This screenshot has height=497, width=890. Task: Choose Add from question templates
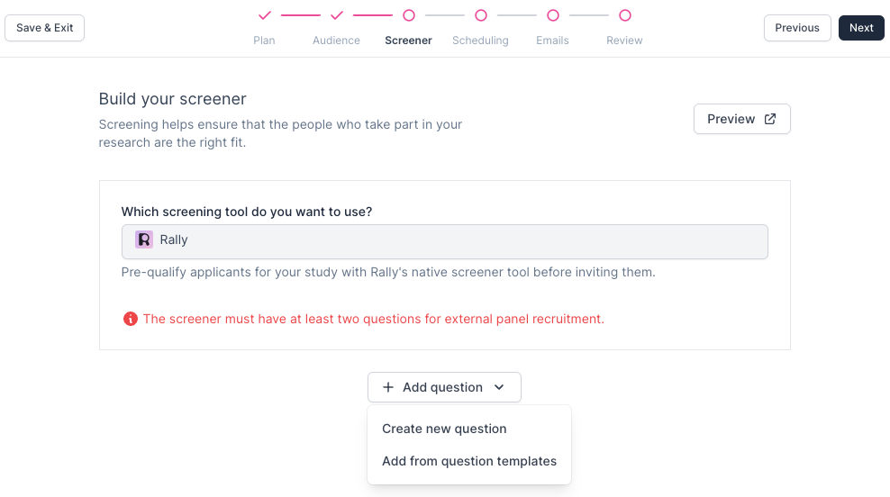point(469,461)
